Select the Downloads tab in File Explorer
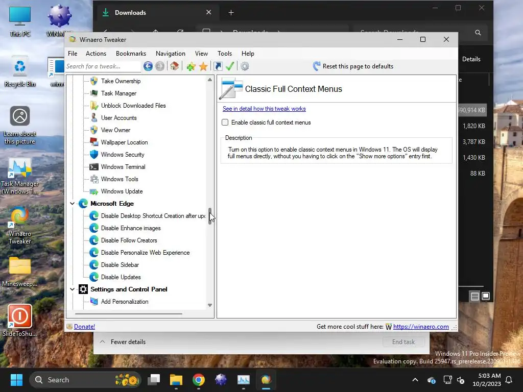523x392 pixels. click(157, 13)
